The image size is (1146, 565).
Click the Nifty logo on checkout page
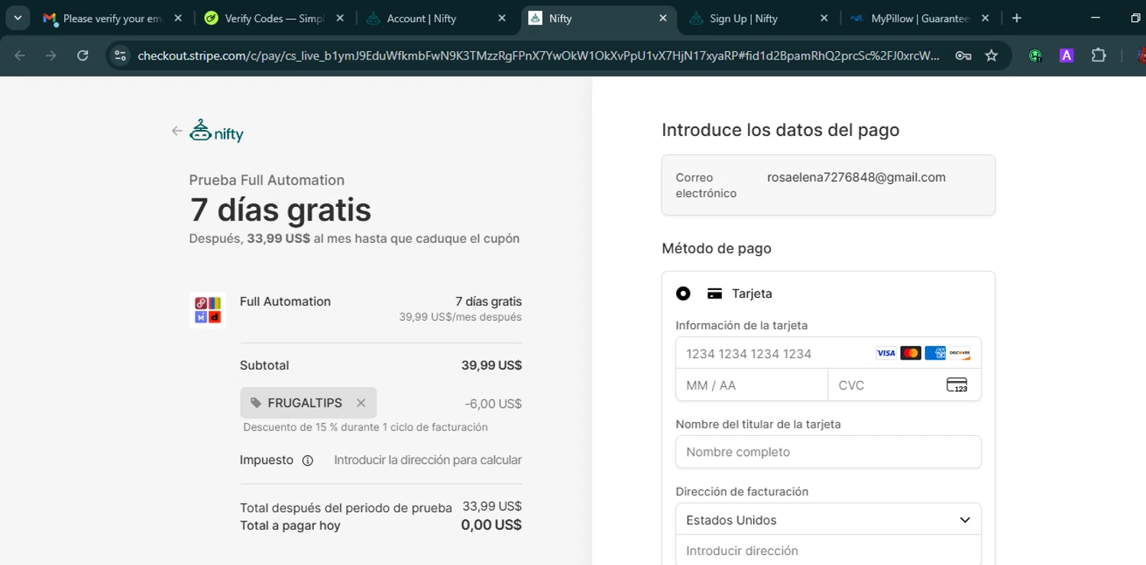216,131
